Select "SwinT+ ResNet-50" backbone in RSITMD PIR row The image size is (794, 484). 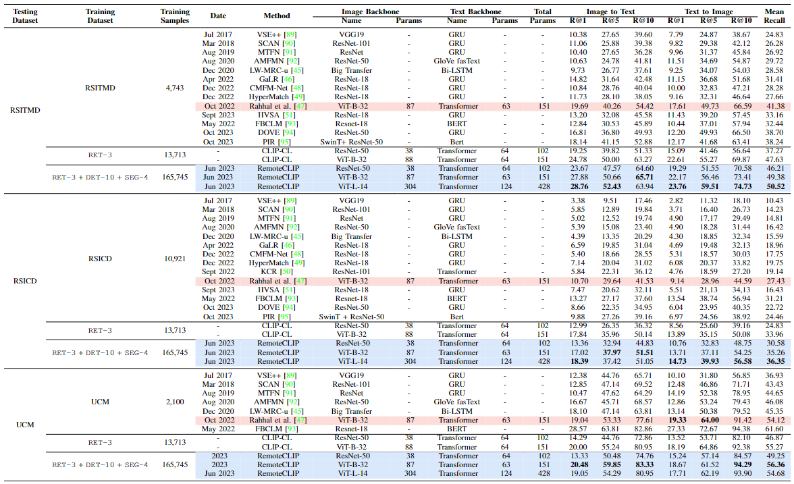tap(351, 142)
